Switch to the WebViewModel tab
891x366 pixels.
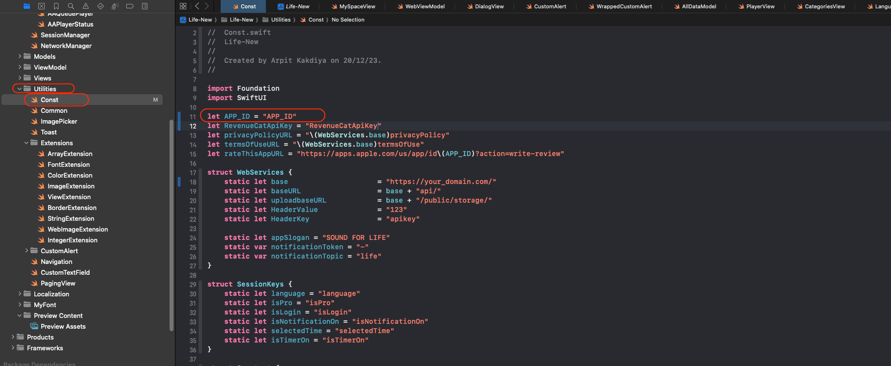coord(421,6)
